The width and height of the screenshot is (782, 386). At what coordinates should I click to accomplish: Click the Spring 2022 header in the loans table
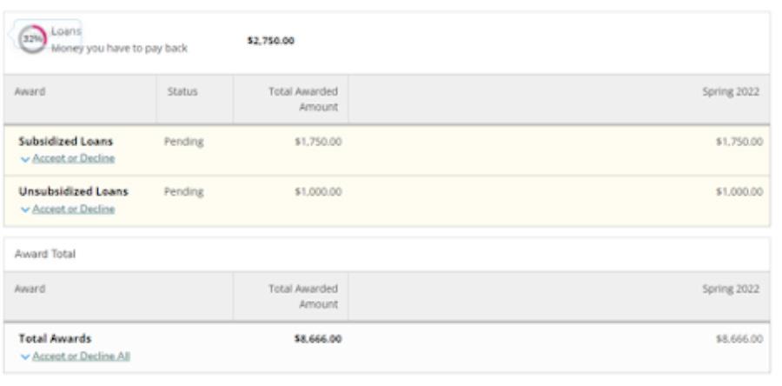tap(733, 91)
